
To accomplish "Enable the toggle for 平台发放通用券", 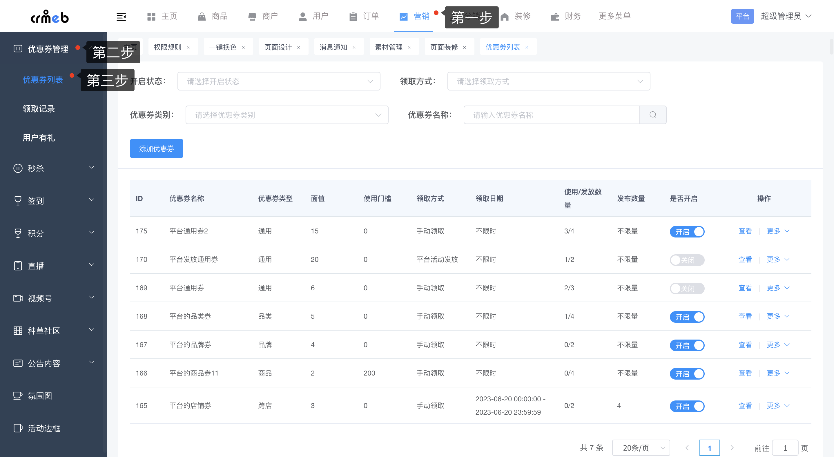I will click(687, 260).
